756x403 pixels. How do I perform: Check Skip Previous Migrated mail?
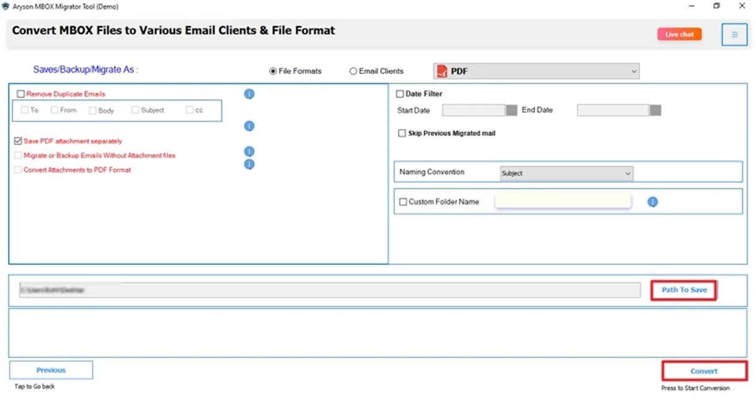click(402, 133)
